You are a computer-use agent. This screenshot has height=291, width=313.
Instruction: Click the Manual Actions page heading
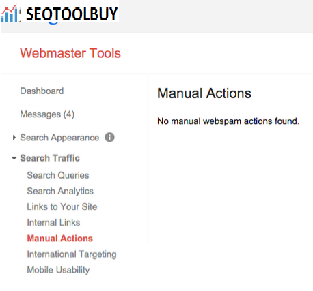204,93
